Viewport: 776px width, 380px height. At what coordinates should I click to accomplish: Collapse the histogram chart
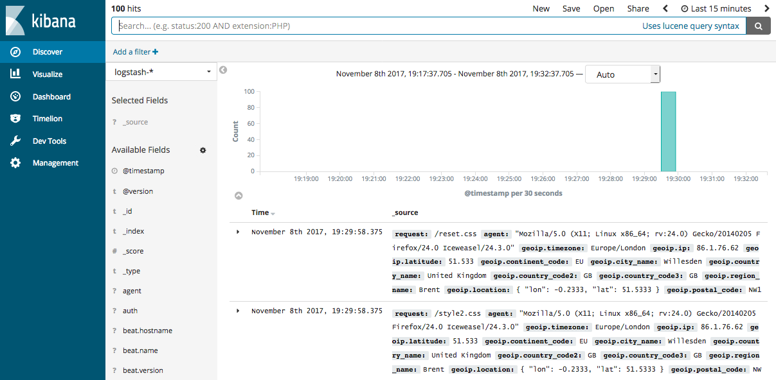(x=239, y=194)
